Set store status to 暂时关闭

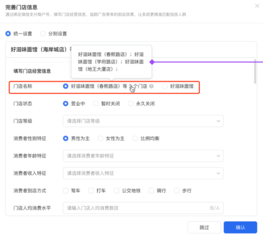tap(96, 103)
